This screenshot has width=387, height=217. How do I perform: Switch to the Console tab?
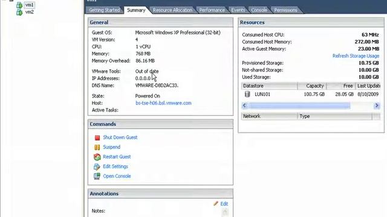259,10
